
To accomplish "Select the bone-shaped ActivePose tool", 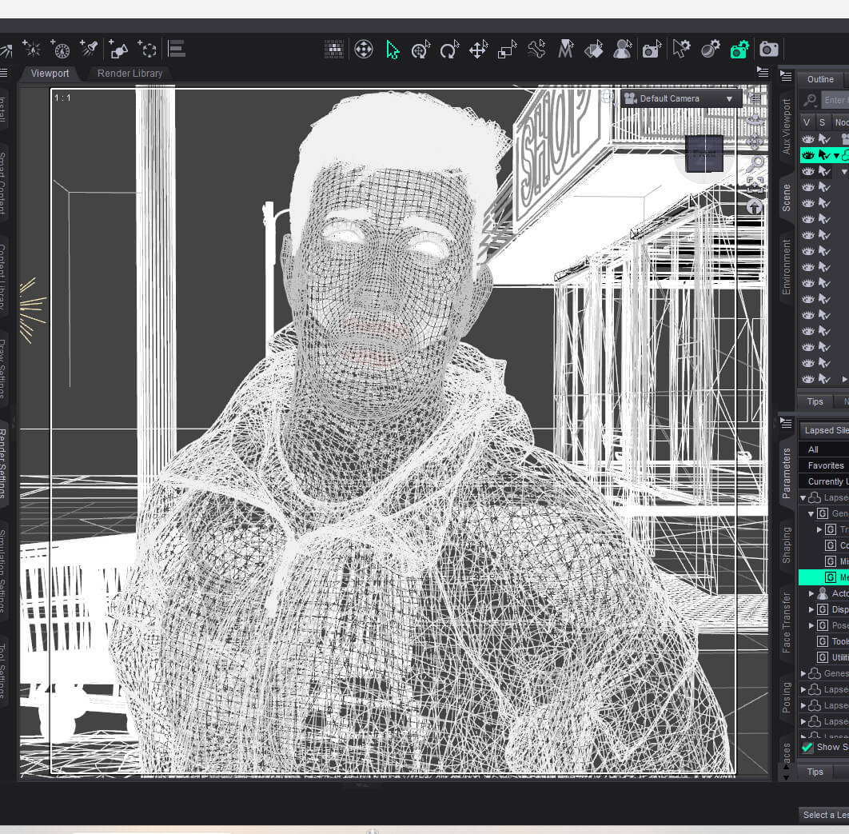I will pyautogui.click(x=536, y=50).
